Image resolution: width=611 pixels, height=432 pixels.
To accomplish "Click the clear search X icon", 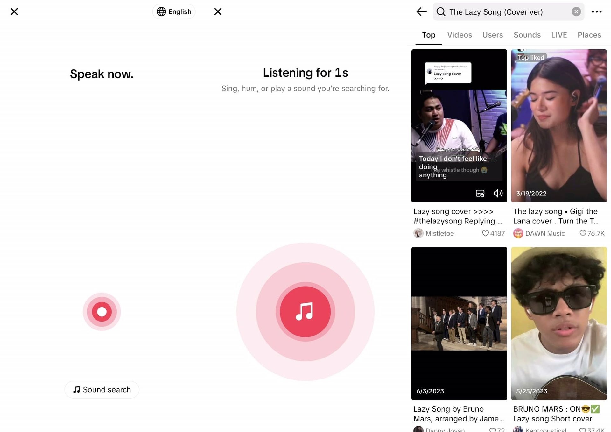I will [575, 12].
